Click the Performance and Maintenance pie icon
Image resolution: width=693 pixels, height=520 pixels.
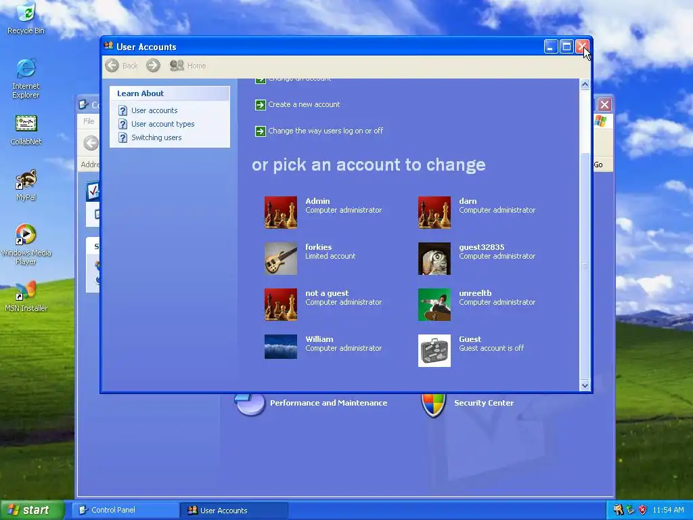click(x=250, y=404)
